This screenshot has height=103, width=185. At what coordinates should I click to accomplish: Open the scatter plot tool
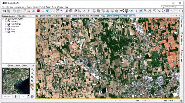tap(84, 11)
